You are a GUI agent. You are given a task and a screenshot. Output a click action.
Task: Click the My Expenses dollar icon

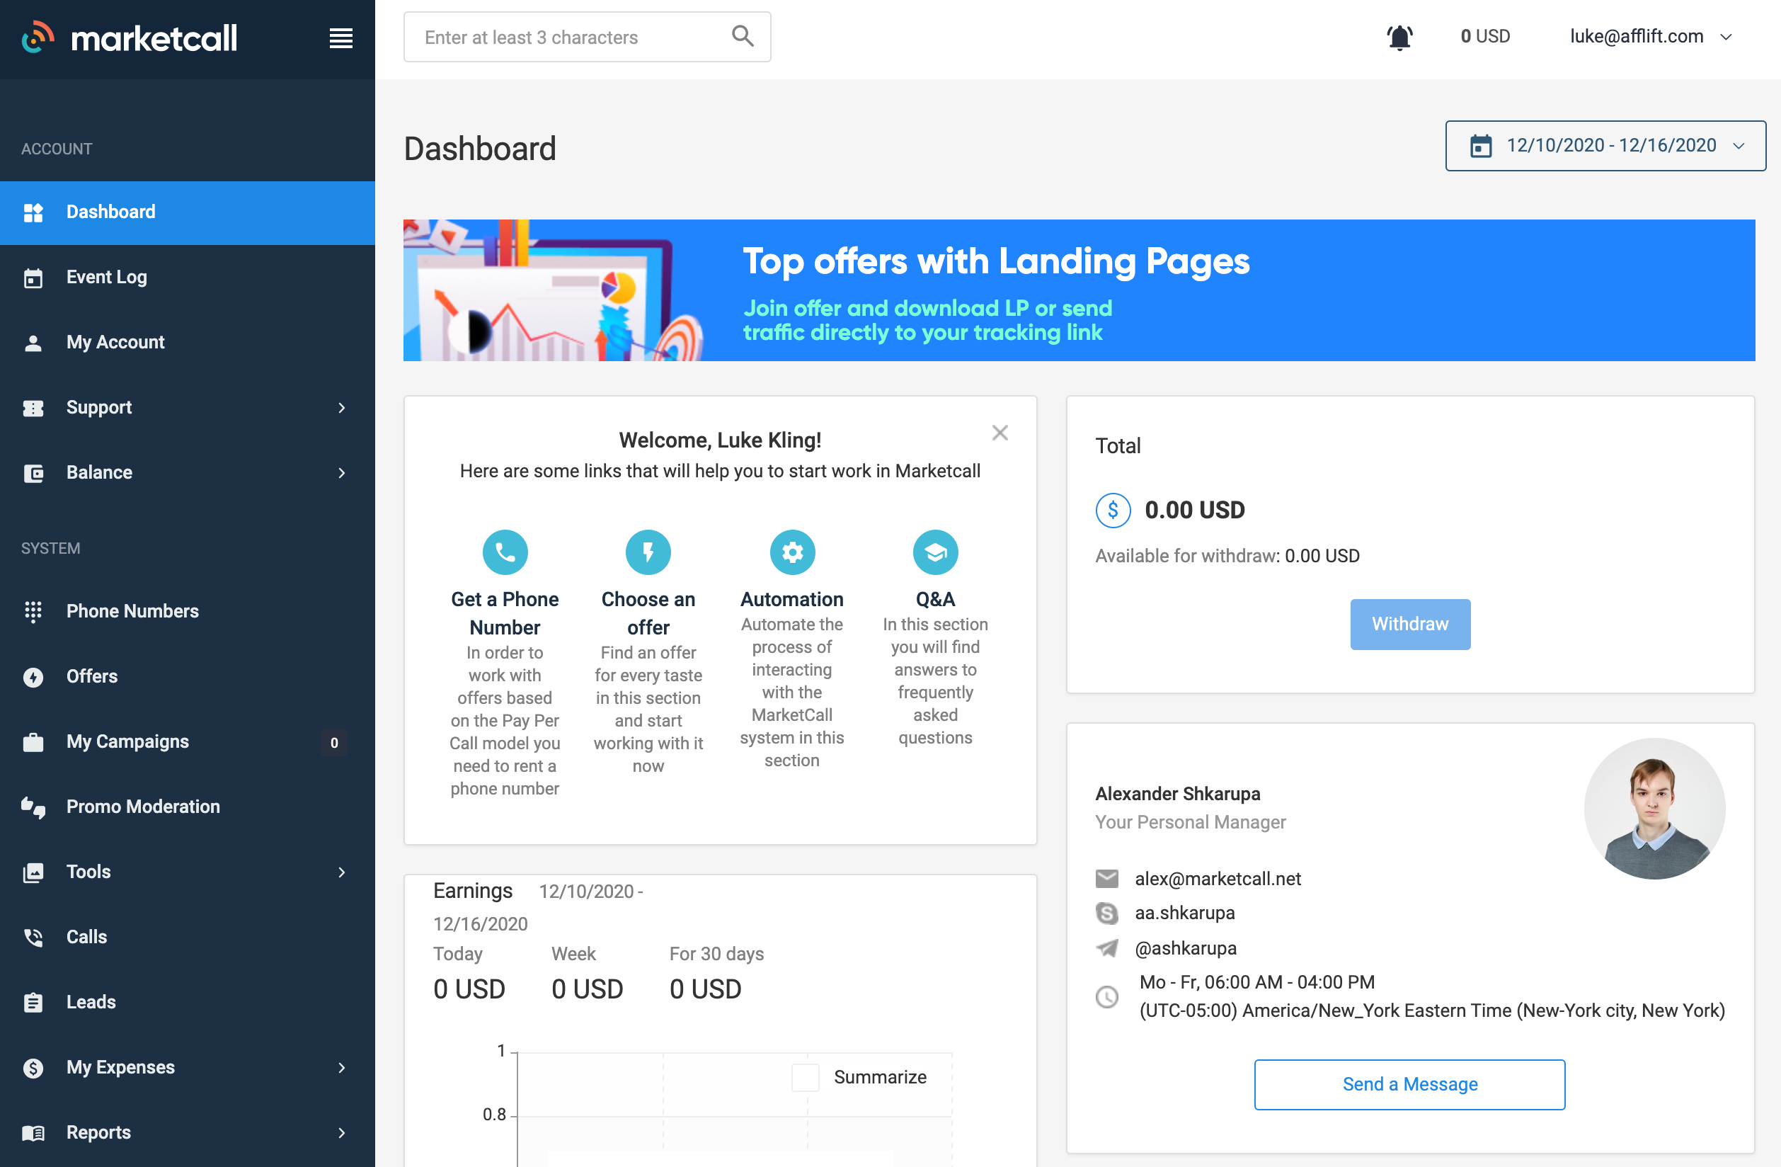click(x=33, y=1067)
